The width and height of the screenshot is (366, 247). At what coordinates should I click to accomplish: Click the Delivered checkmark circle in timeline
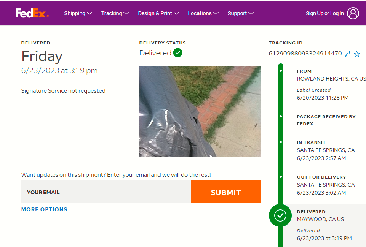pos(280,215)
